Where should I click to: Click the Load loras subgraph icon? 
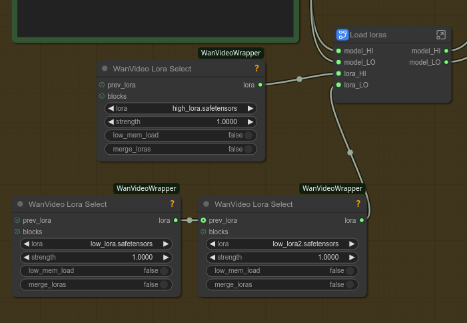(342, 35)
